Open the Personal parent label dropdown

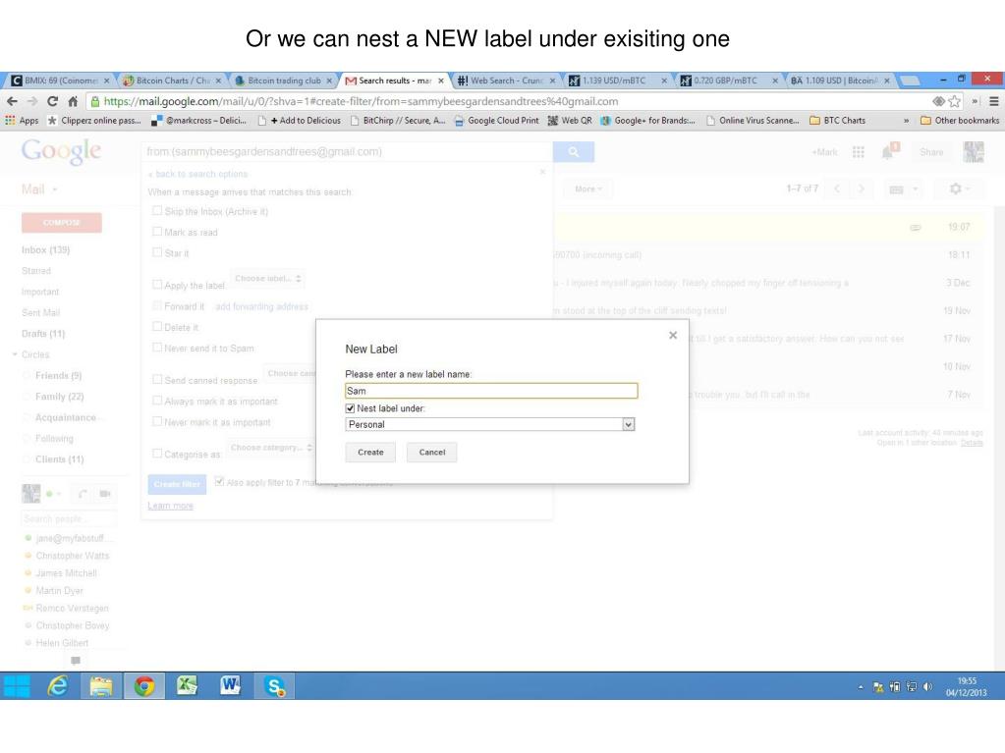click(x=489, y=424)
